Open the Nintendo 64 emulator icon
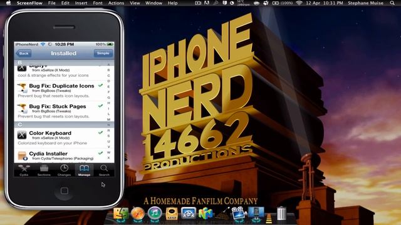Image resolution: width=401 pixels, height=225 pixels. (206, 214)
